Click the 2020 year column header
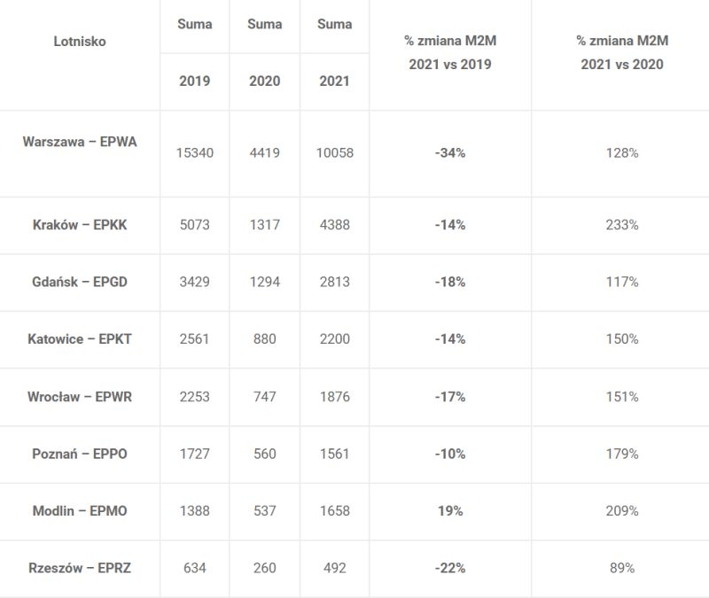 pos(264,81)
